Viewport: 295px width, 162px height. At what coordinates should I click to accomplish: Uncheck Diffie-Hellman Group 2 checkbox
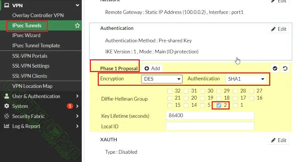point(219,105)
